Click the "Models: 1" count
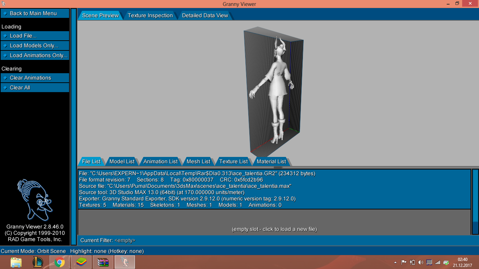Screen dimensions: 479x269 (230, 205)
